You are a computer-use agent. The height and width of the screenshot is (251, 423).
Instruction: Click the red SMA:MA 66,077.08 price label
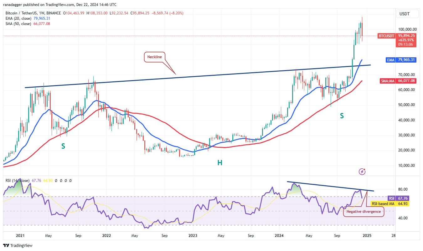pos(397,81)
